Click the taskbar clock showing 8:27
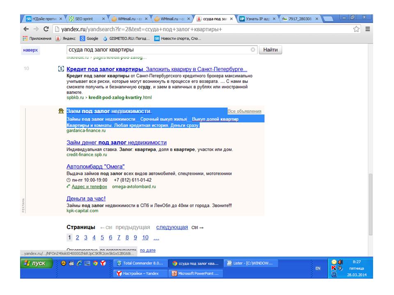The height and width of the screenshot is (295, 394). click(x=357, y=262)
